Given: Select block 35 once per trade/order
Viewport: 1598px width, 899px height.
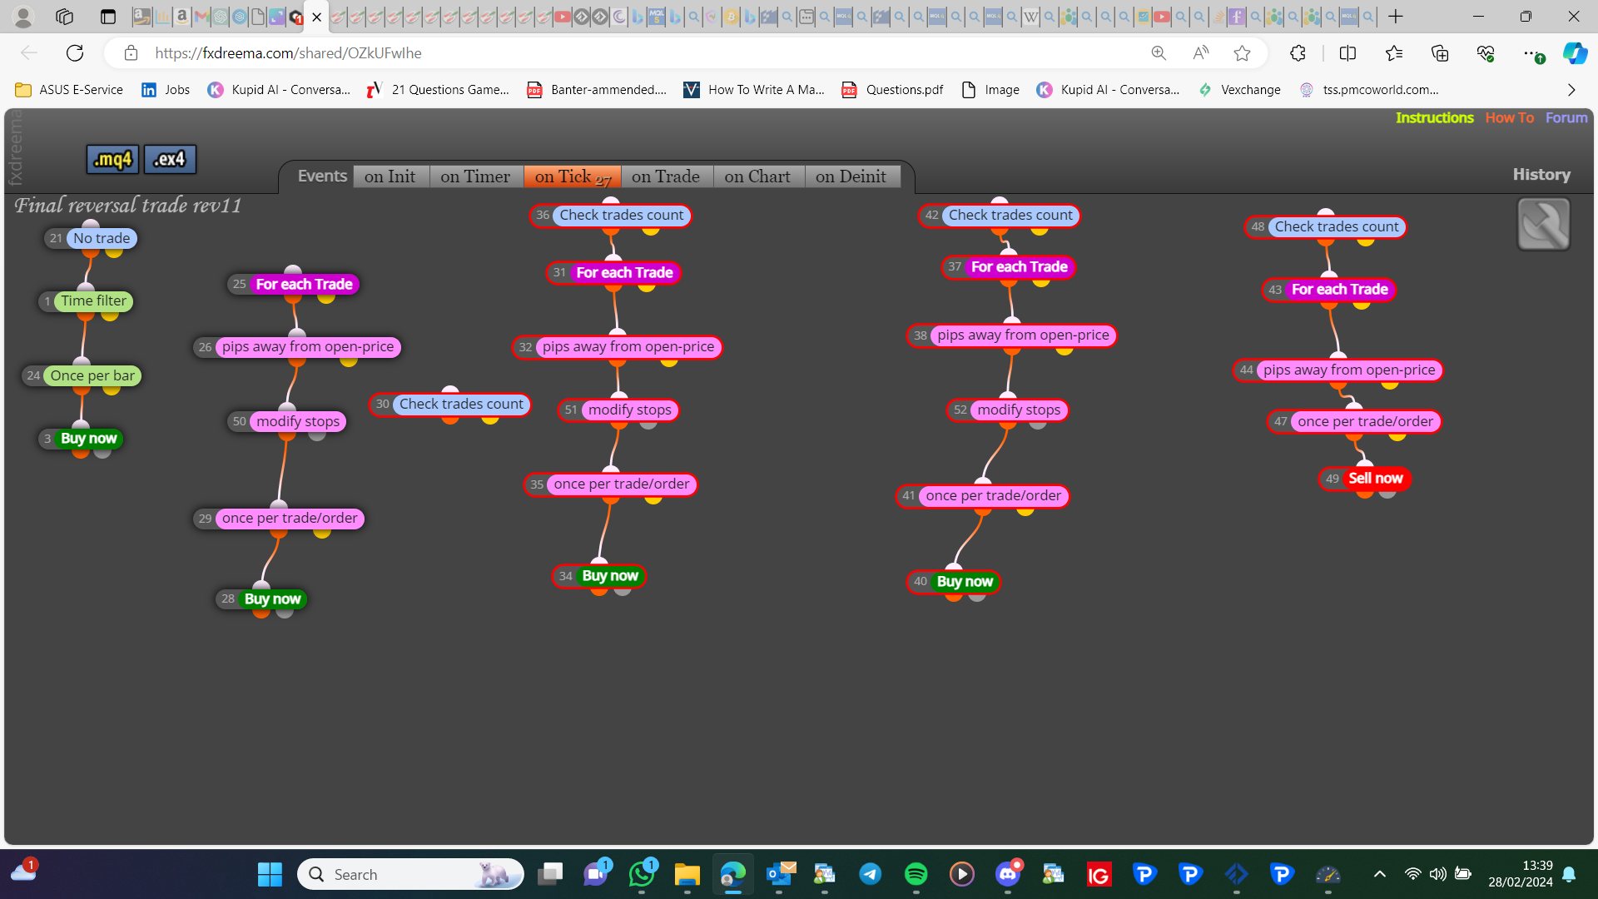Looking at the screenshot, I should coord(611,484).
